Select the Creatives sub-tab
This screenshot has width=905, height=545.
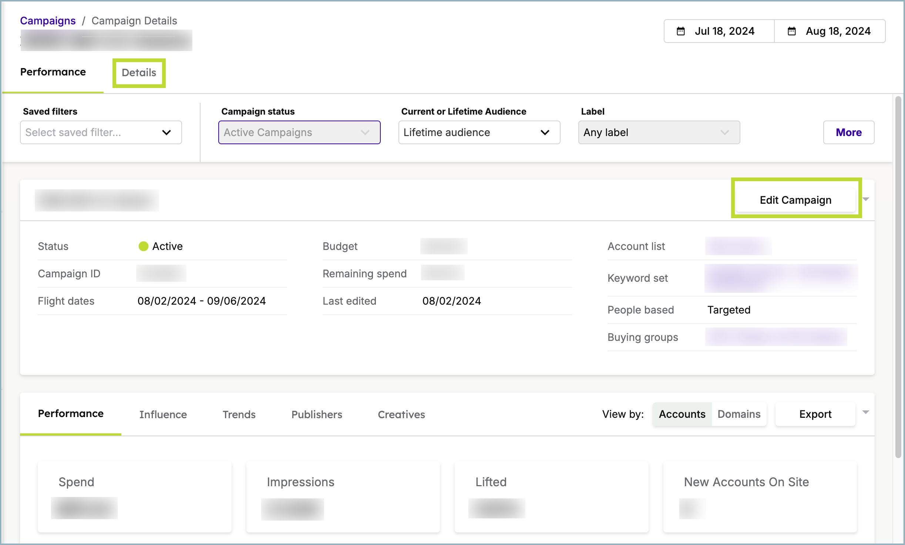point(401,414)
